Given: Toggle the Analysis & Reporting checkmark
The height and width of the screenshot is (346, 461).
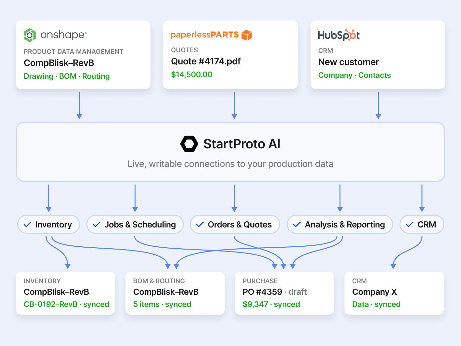Looking at the screenshot, I should click(x=297, y=225).
